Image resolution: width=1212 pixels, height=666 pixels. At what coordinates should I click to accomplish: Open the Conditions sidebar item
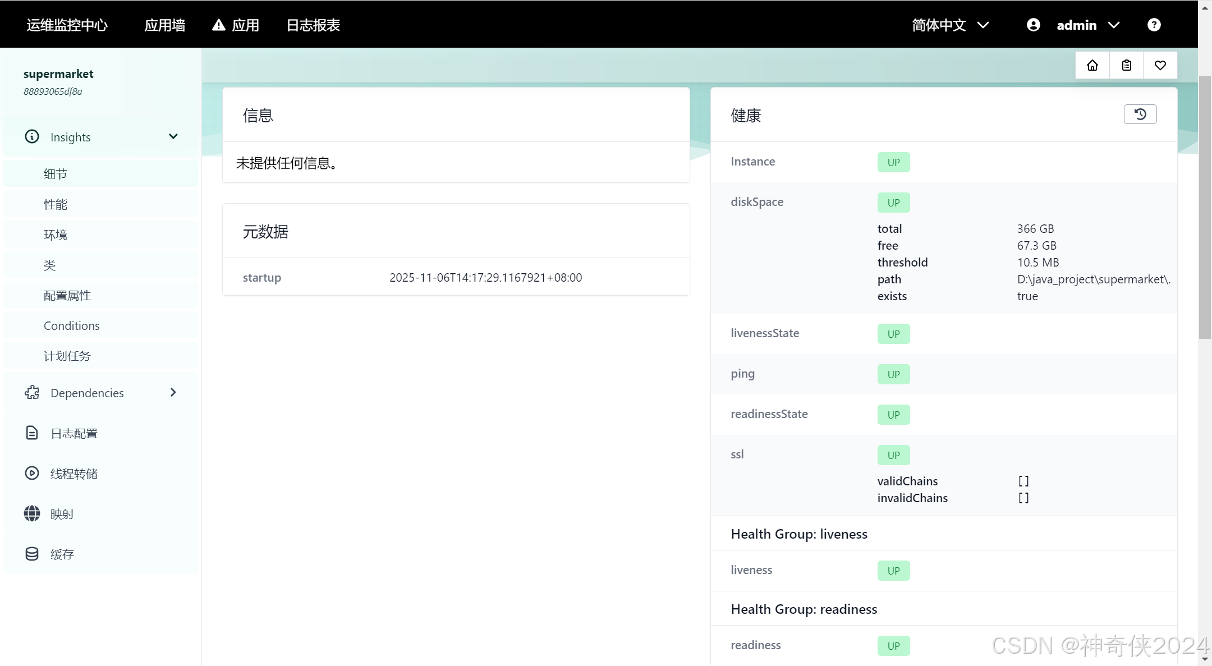[72, 326]
